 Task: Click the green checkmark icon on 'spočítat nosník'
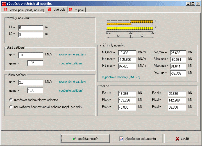tap(74, 139)
